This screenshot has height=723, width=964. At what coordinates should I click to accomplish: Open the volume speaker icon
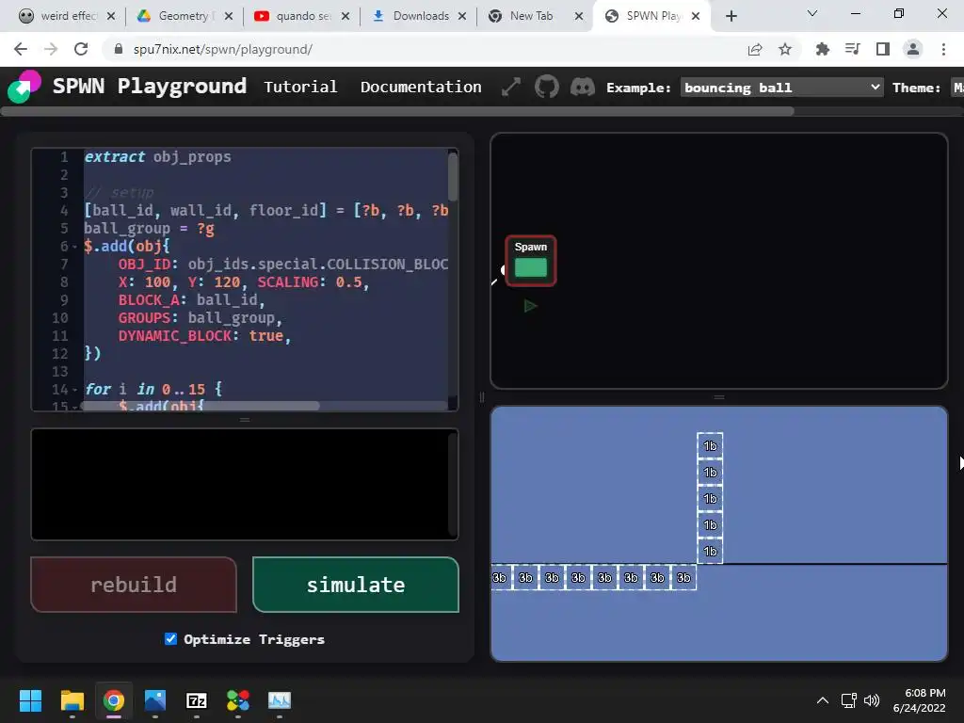(x=871, y=700)
